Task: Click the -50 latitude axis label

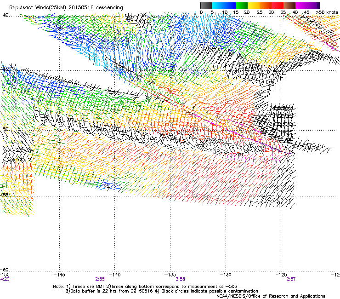Action: pos(4,129)
